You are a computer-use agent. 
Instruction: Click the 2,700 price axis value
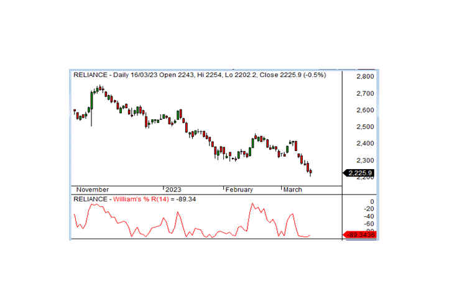click(x=365, y=93)
